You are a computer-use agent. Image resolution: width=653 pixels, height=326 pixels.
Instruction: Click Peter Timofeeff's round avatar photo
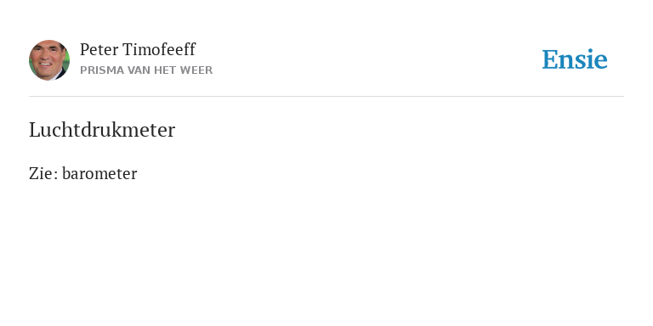pyautogui.click(x=49, y=60)
